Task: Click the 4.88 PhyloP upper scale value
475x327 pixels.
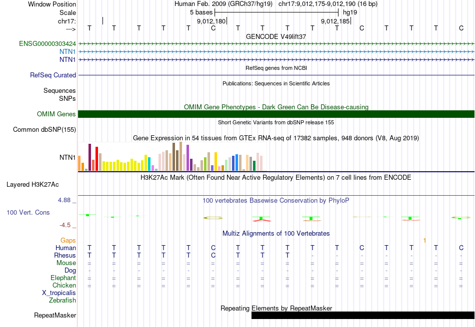Action: pos(64,200)
